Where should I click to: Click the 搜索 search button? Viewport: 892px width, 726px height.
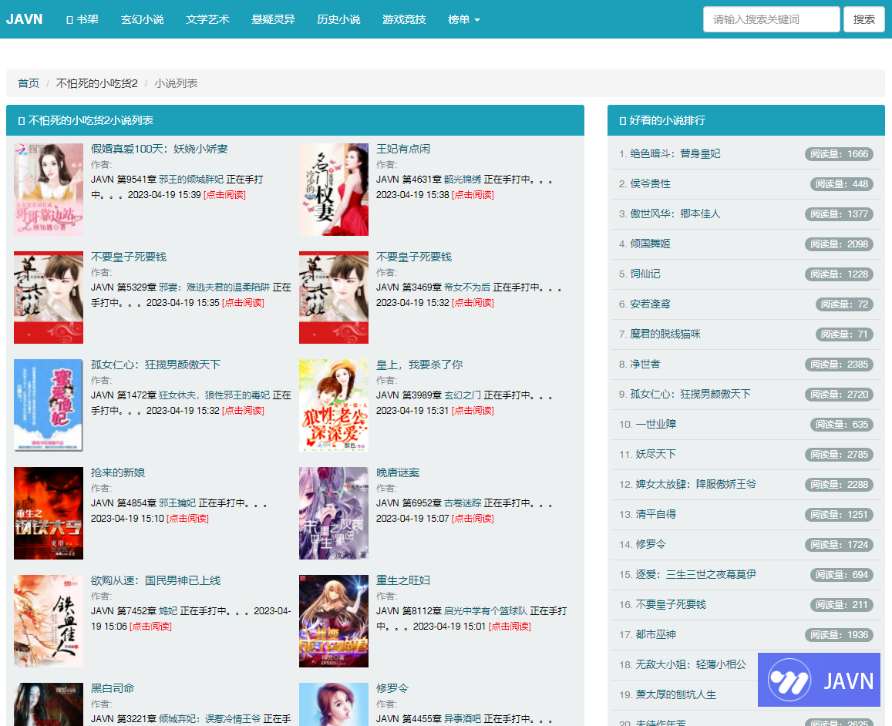coord(863,19)
